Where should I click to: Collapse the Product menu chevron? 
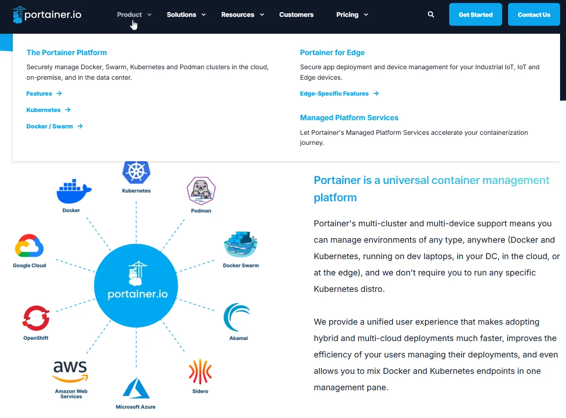[149, 15]
